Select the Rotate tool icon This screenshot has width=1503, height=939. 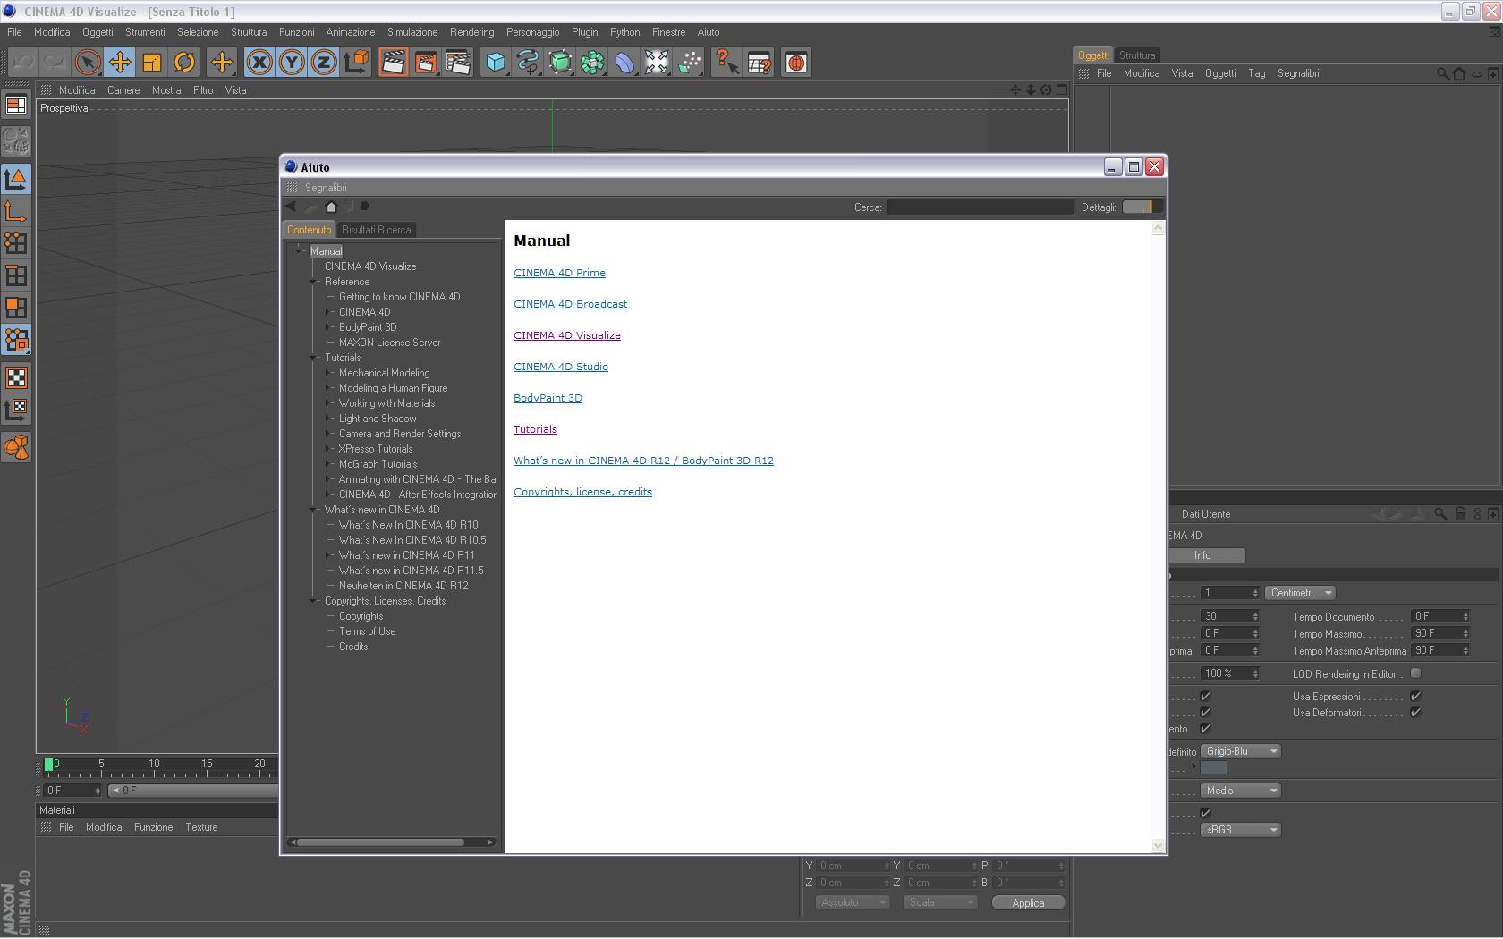pos(184,62)
